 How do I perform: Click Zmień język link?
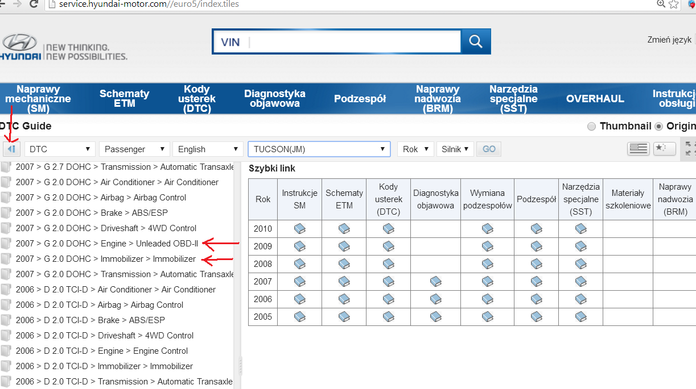pyautogui.click(x=669, y=40)
